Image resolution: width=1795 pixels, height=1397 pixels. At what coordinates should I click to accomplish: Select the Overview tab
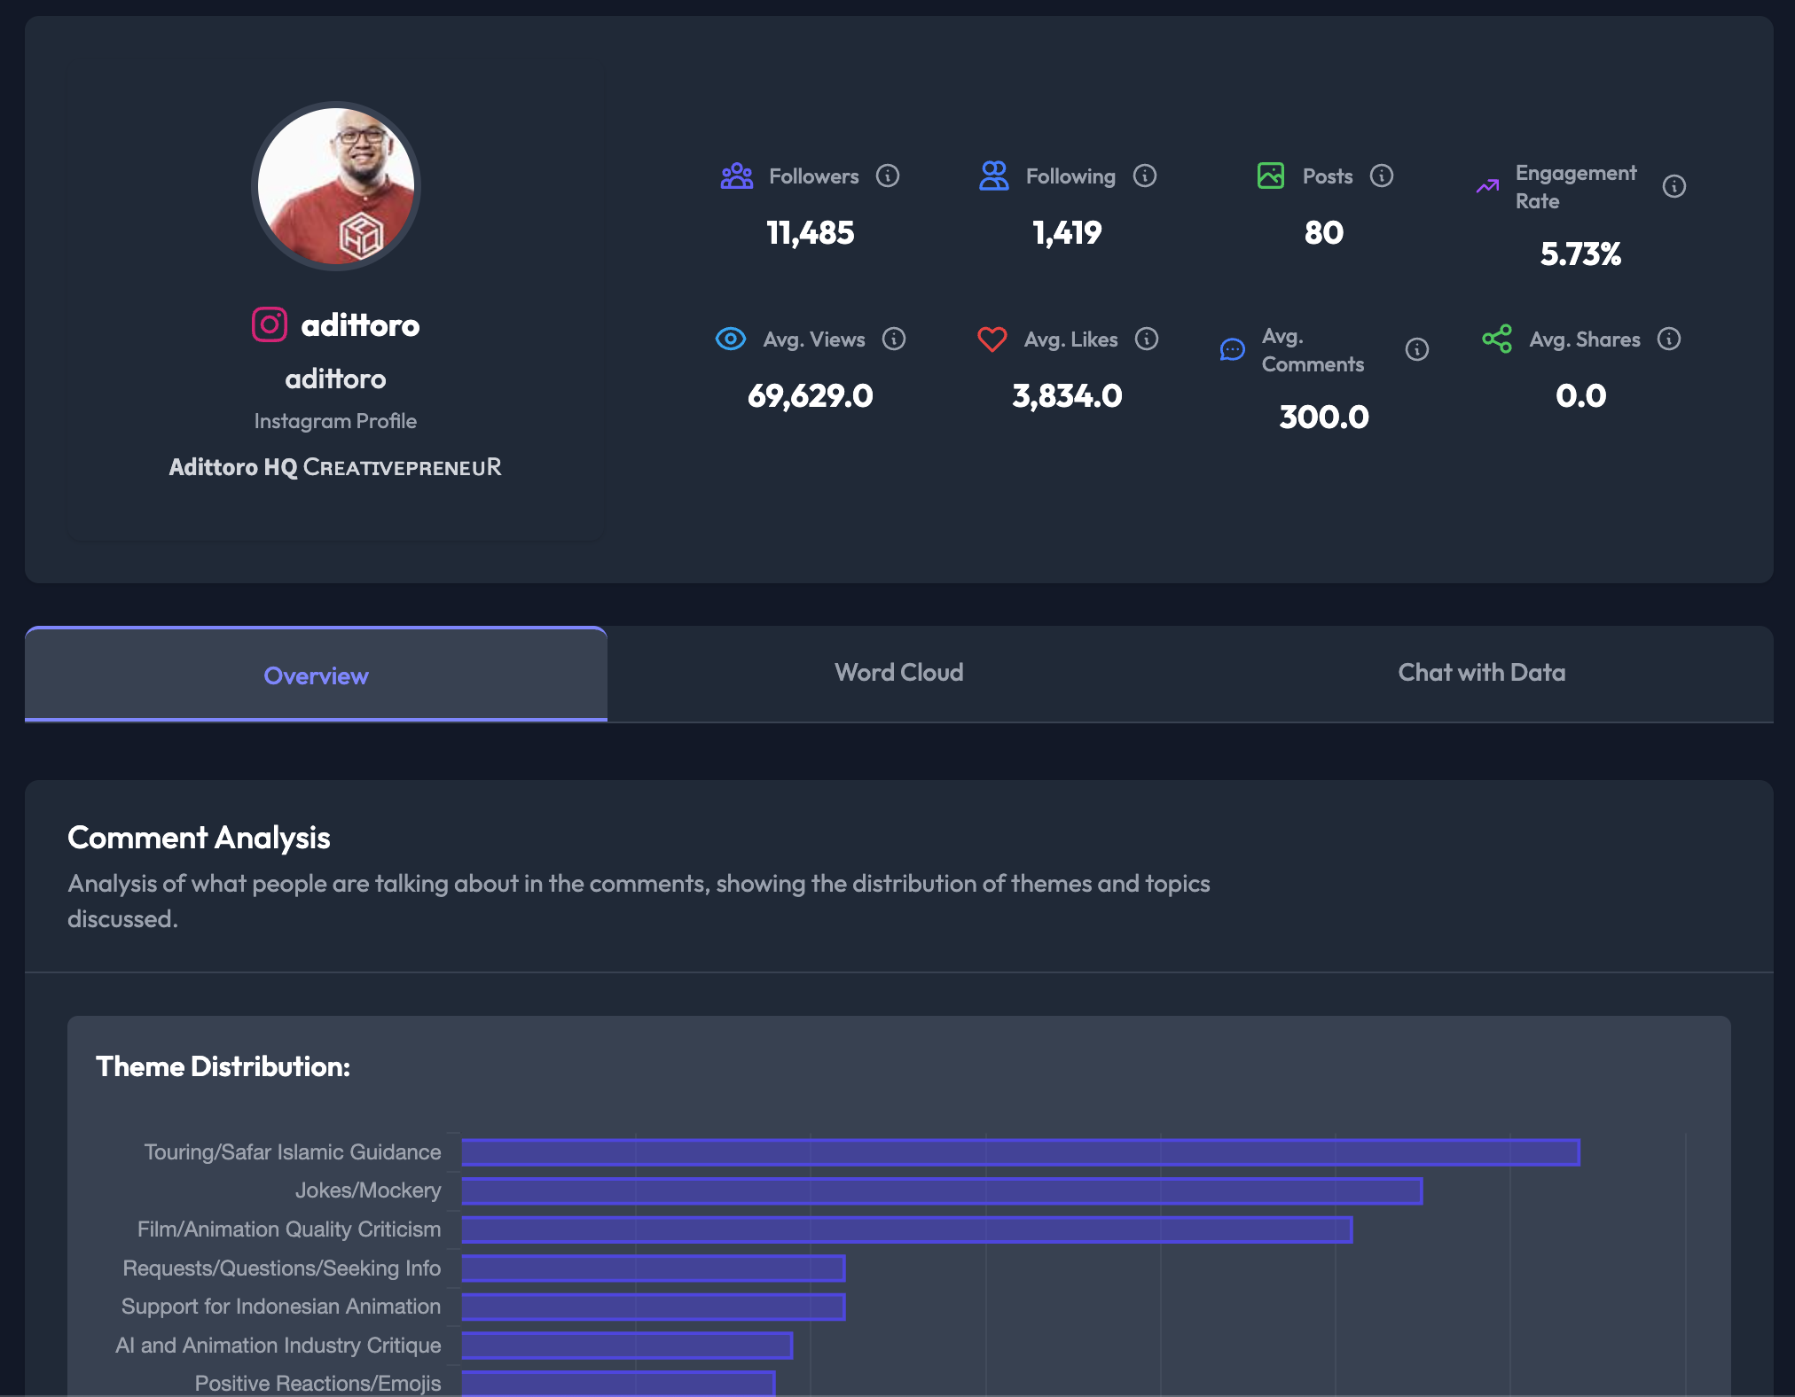[x=317, y=675]
